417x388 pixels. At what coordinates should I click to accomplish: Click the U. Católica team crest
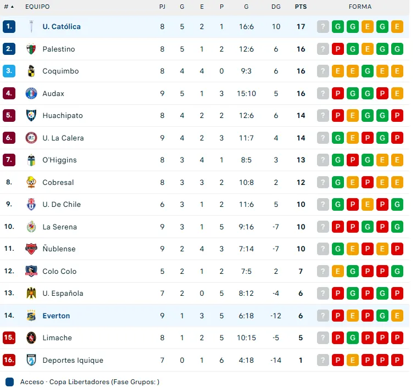(x=31, y=26)
